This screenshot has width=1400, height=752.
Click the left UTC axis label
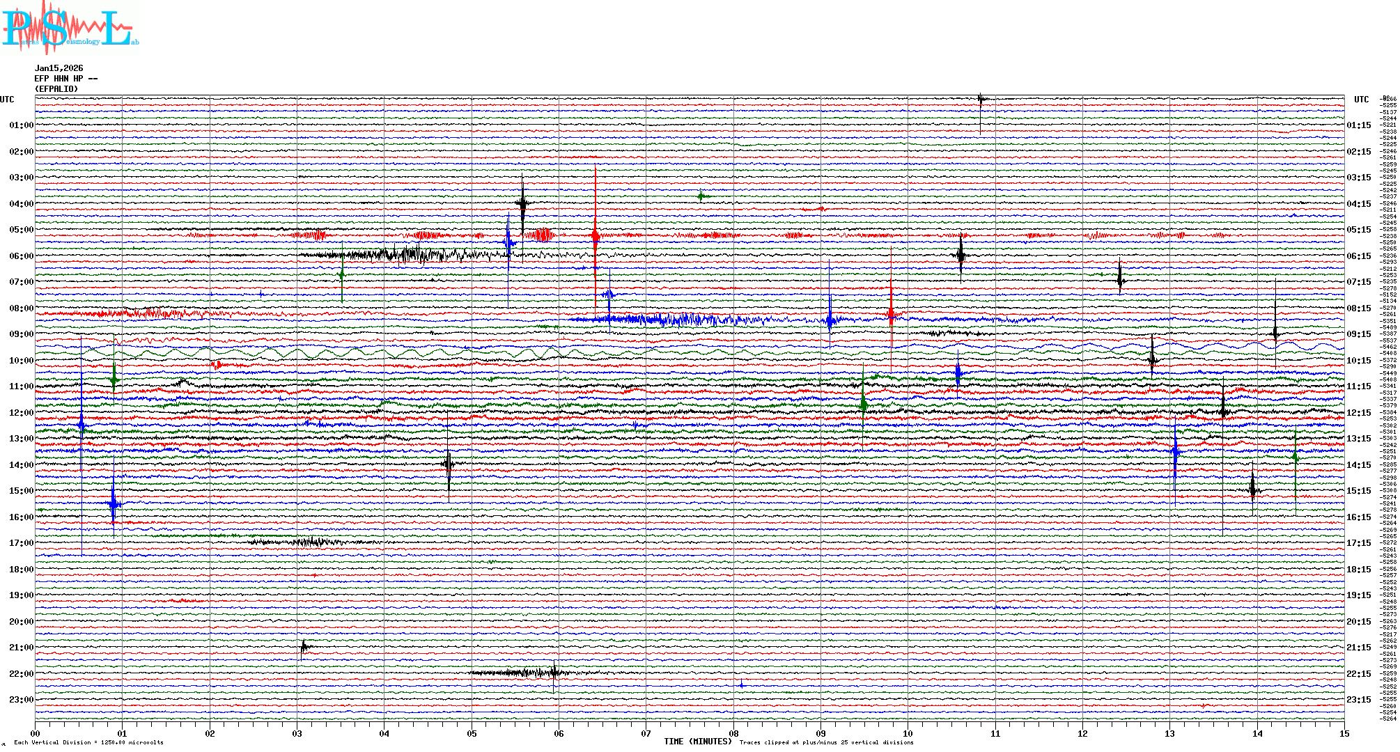(7, 100)
